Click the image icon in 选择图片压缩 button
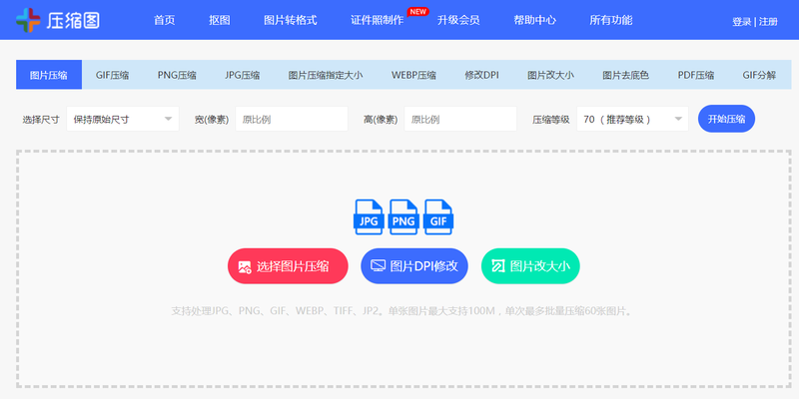This screenshot has width=799, height=399. click(x=245, y=266)
